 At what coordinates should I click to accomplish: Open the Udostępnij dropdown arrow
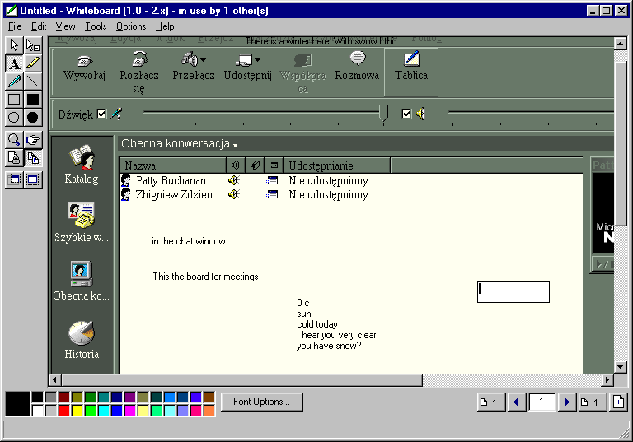click(x=257, y=60)
